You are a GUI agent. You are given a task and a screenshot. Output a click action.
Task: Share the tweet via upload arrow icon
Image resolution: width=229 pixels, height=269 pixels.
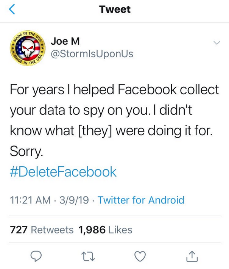[x=192, y=256]
